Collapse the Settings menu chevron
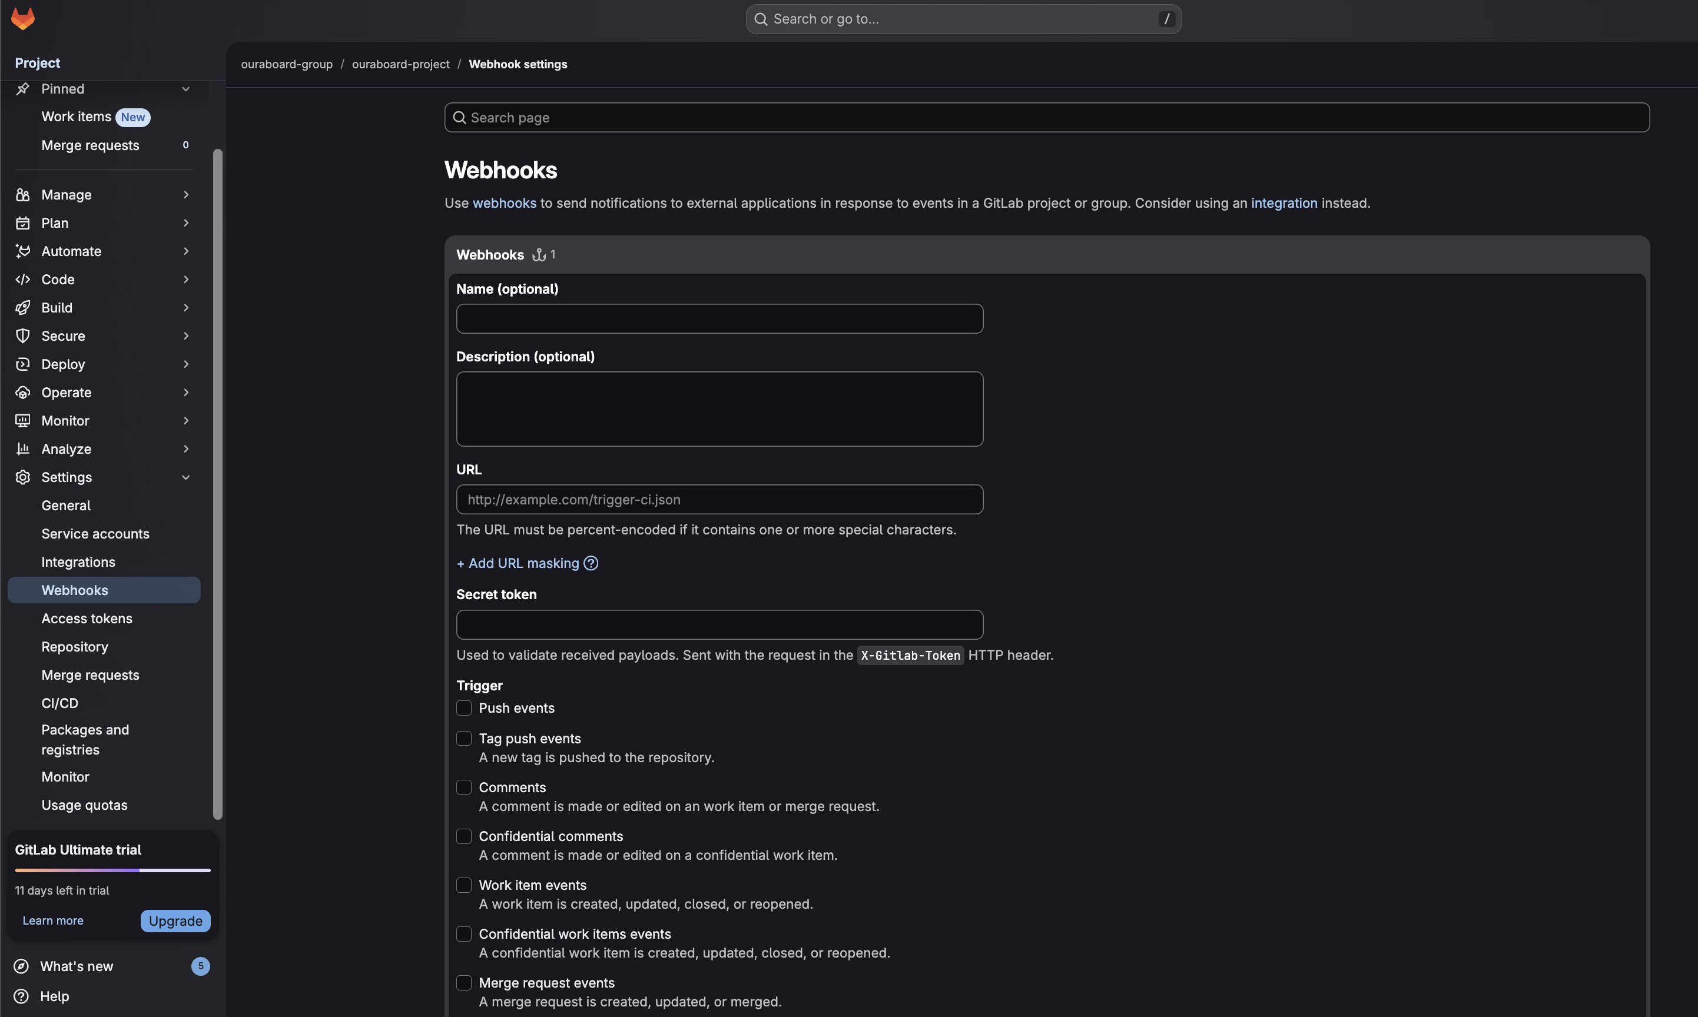Image resolution: width=1698 pixels, height=1017 pixels. click(185, 477)
